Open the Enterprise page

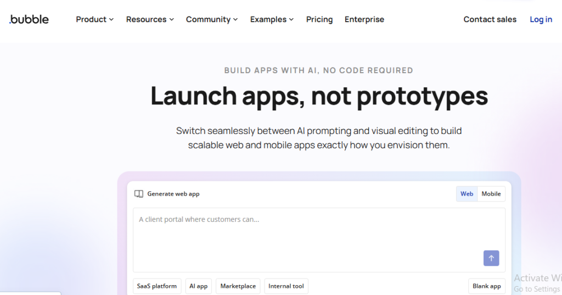click(364, 19)
